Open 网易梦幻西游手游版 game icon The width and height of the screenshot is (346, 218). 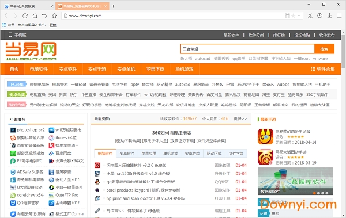tap(265, 136)
